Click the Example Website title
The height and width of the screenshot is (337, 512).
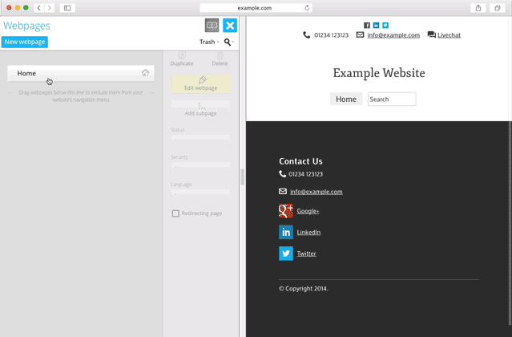click(x=379, y=73)
